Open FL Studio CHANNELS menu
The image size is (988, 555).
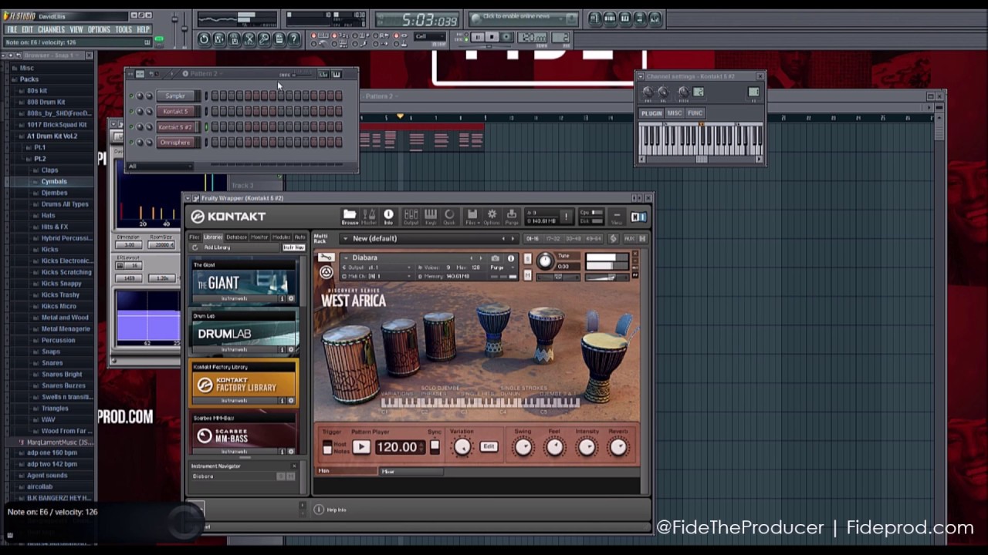52,30
